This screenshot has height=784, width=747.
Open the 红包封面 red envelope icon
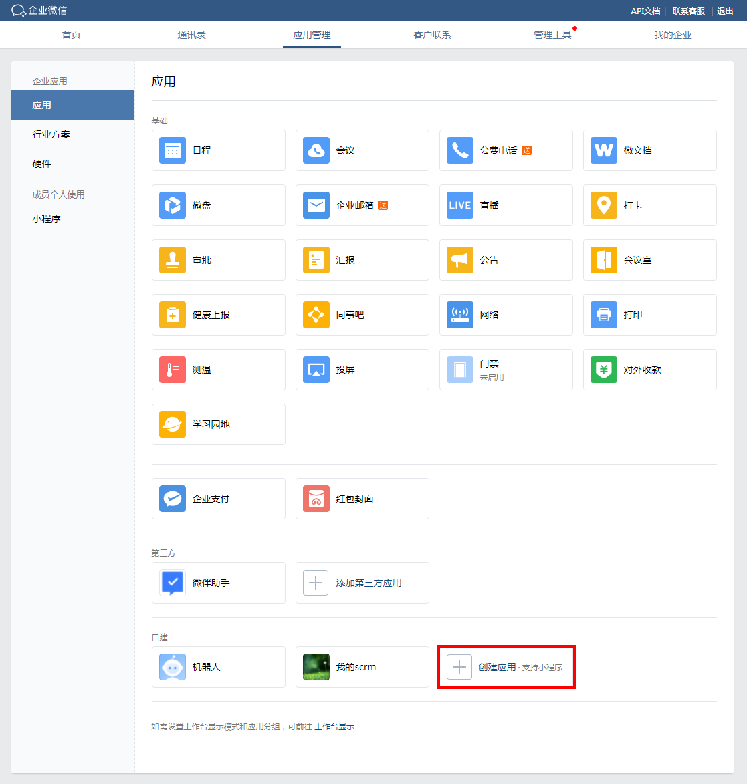(x=316, y=499)
